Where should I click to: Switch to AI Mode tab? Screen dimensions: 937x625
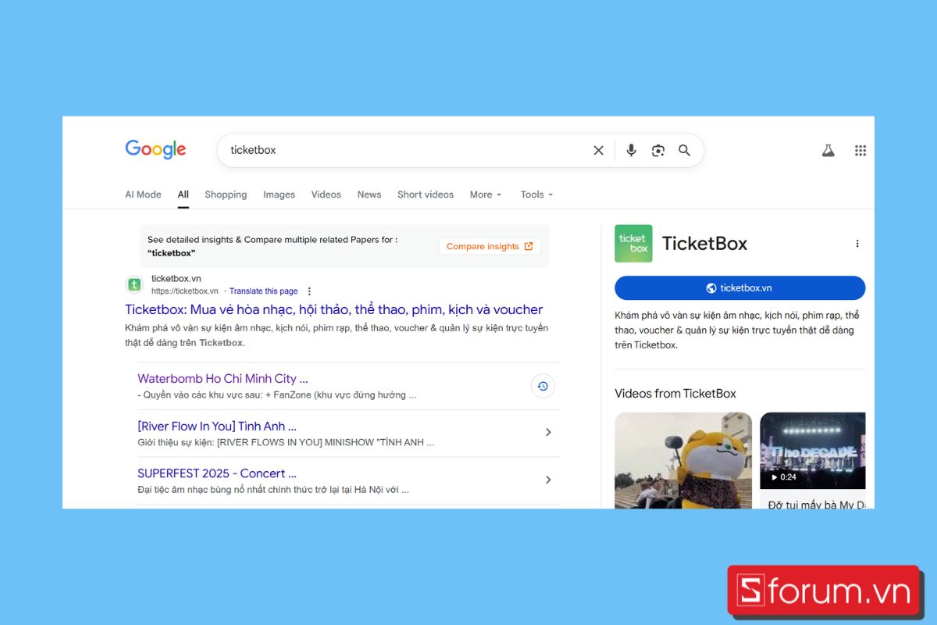pyautogui.click(x=143, y=195)
